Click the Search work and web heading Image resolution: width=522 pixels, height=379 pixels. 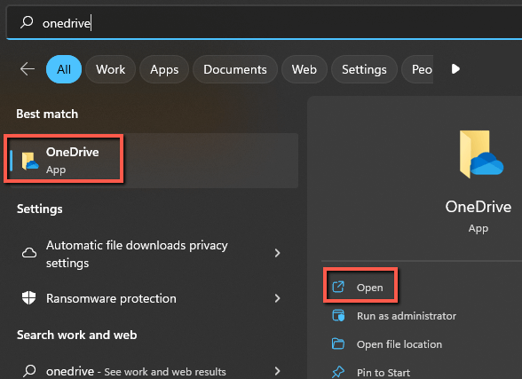pos(77,335)
